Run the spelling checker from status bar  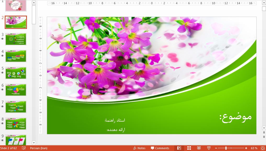click(x=23, y=148)
